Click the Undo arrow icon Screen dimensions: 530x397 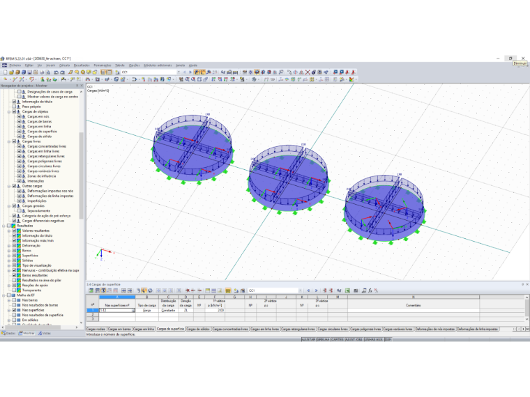(x=56, y=72)
